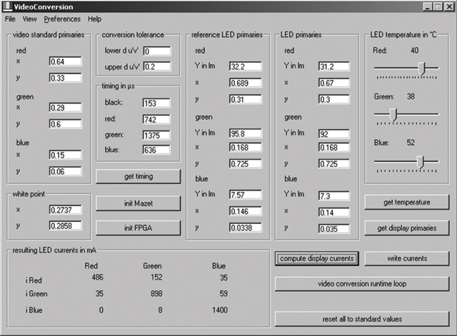Click the Blue LED temperature slider
457x336 pixels.
pyautogui.click(x=420, y=162)
